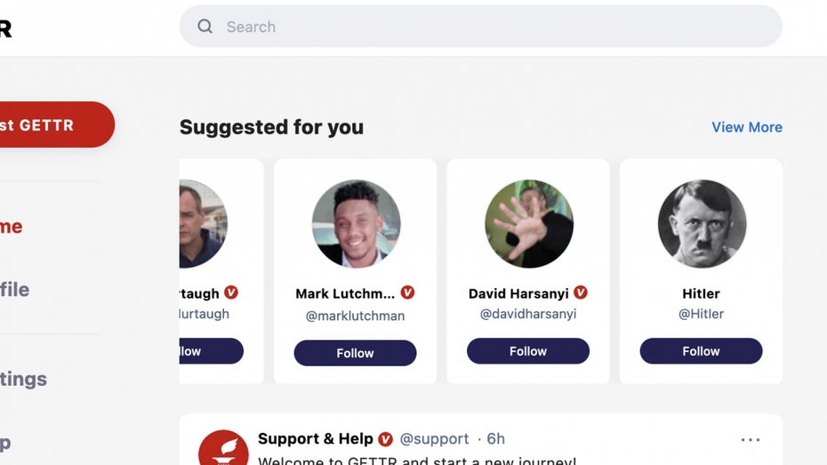
Task: Open the @Hitler account avatar
Action: pos(702,224)
